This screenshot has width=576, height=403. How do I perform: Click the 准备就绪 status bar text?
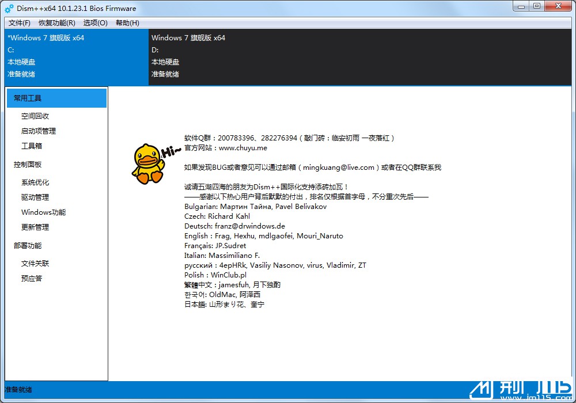(18, 389)
